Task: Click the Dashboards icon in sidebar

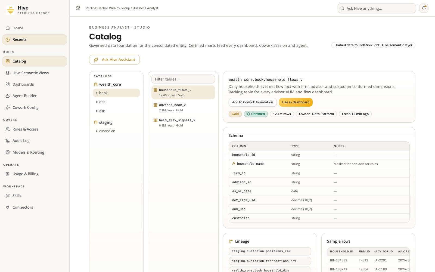Action: pyautogui.click(x=8, y=84)
